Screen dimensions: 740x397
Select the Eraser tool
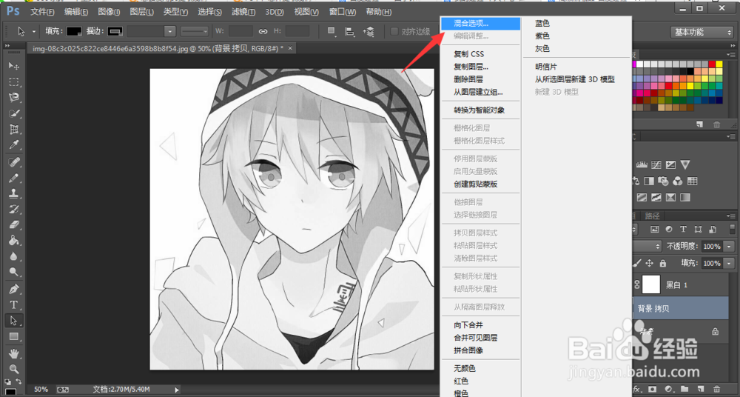pyautogui.click(x=13, y=224)
